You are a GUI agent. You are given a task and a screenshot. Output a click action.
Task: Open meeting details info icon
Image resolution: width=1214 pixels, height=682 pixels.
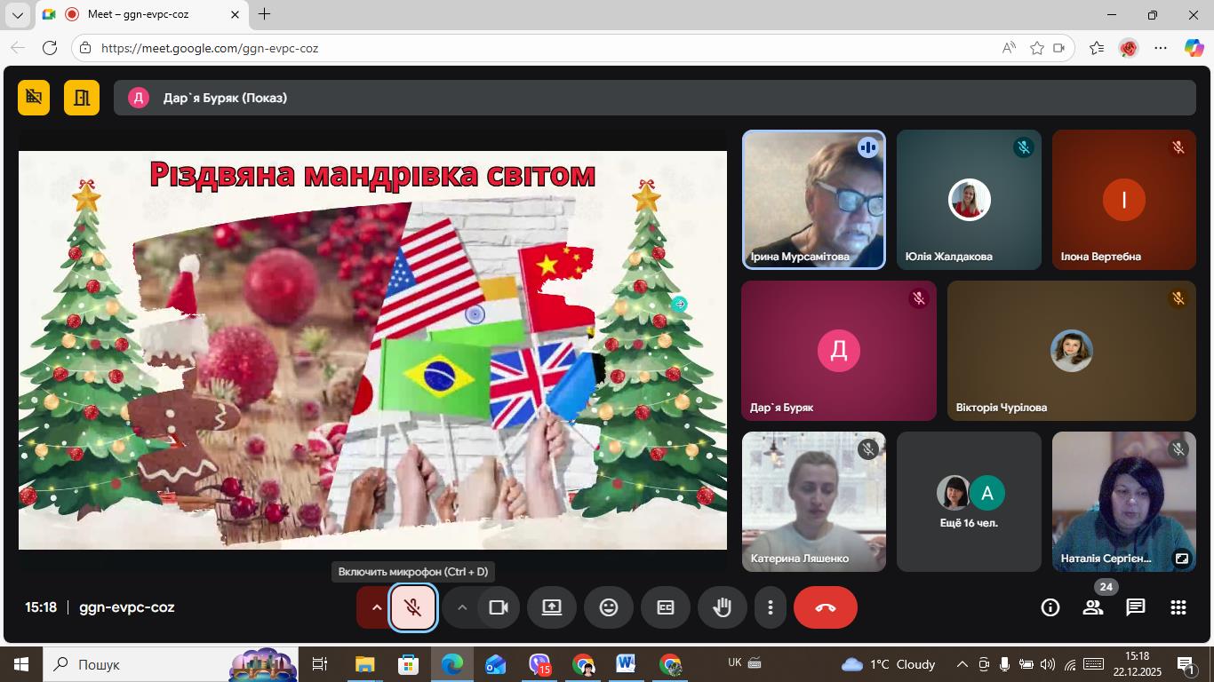[x=1050, y=607]
